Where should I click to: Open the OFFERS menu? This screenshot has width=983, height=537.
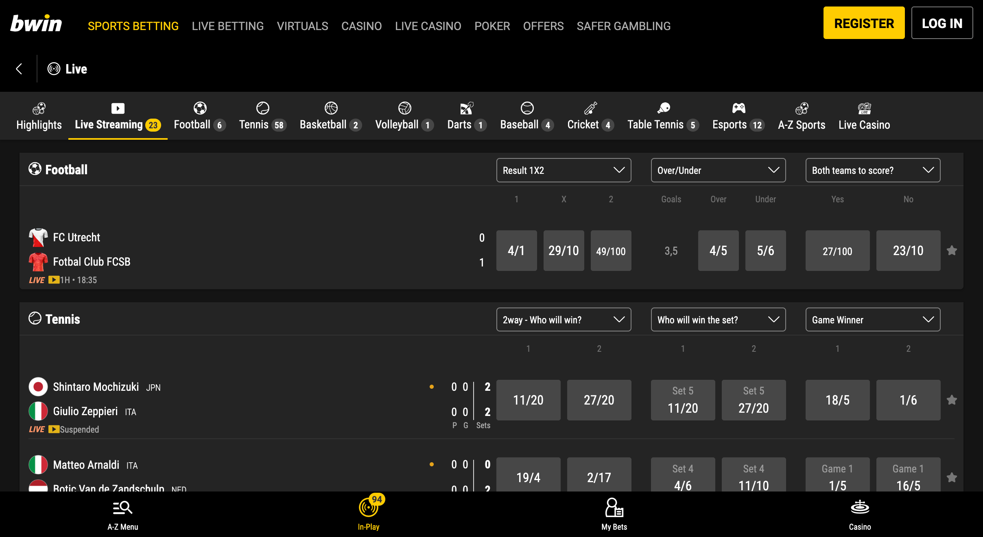click(544, 26)
